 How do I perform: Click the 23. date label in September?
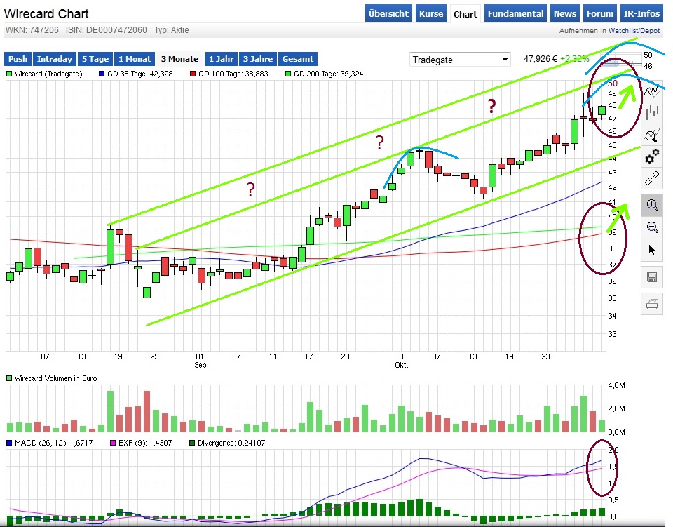346,356
